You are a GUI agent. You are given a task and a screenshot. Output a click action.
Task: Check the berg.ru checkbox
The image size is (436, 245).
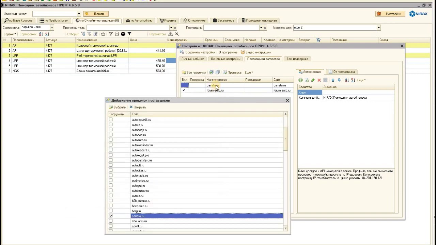111,211
